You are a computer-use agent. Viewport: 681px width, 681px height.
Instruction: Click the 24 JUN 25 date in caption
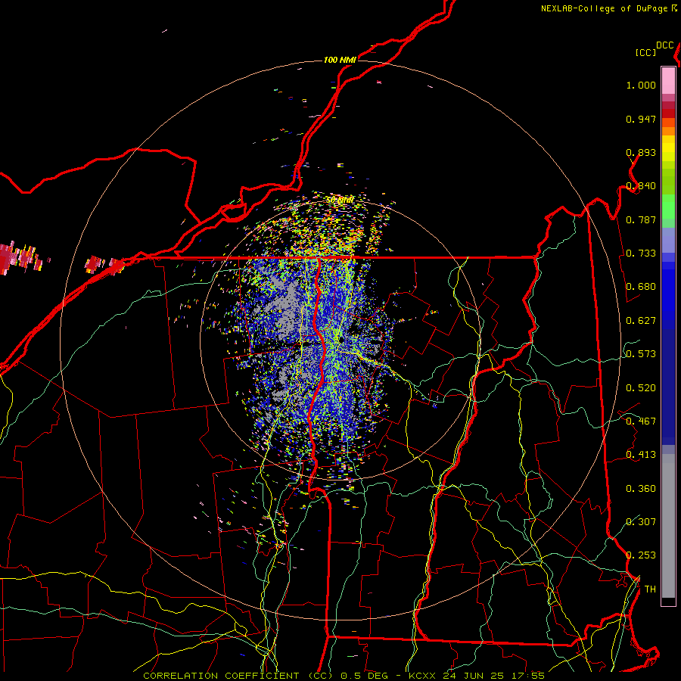tap(474, 676)
